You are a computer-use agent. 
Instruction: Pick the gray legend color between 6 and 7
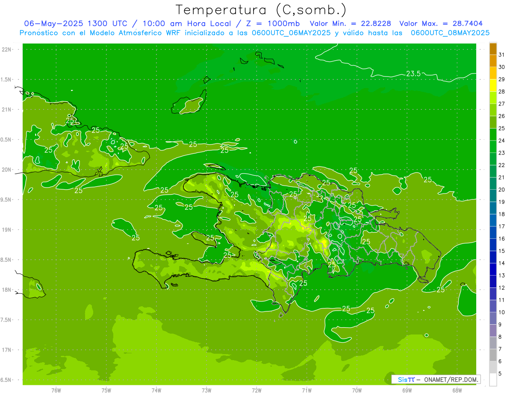493,355
